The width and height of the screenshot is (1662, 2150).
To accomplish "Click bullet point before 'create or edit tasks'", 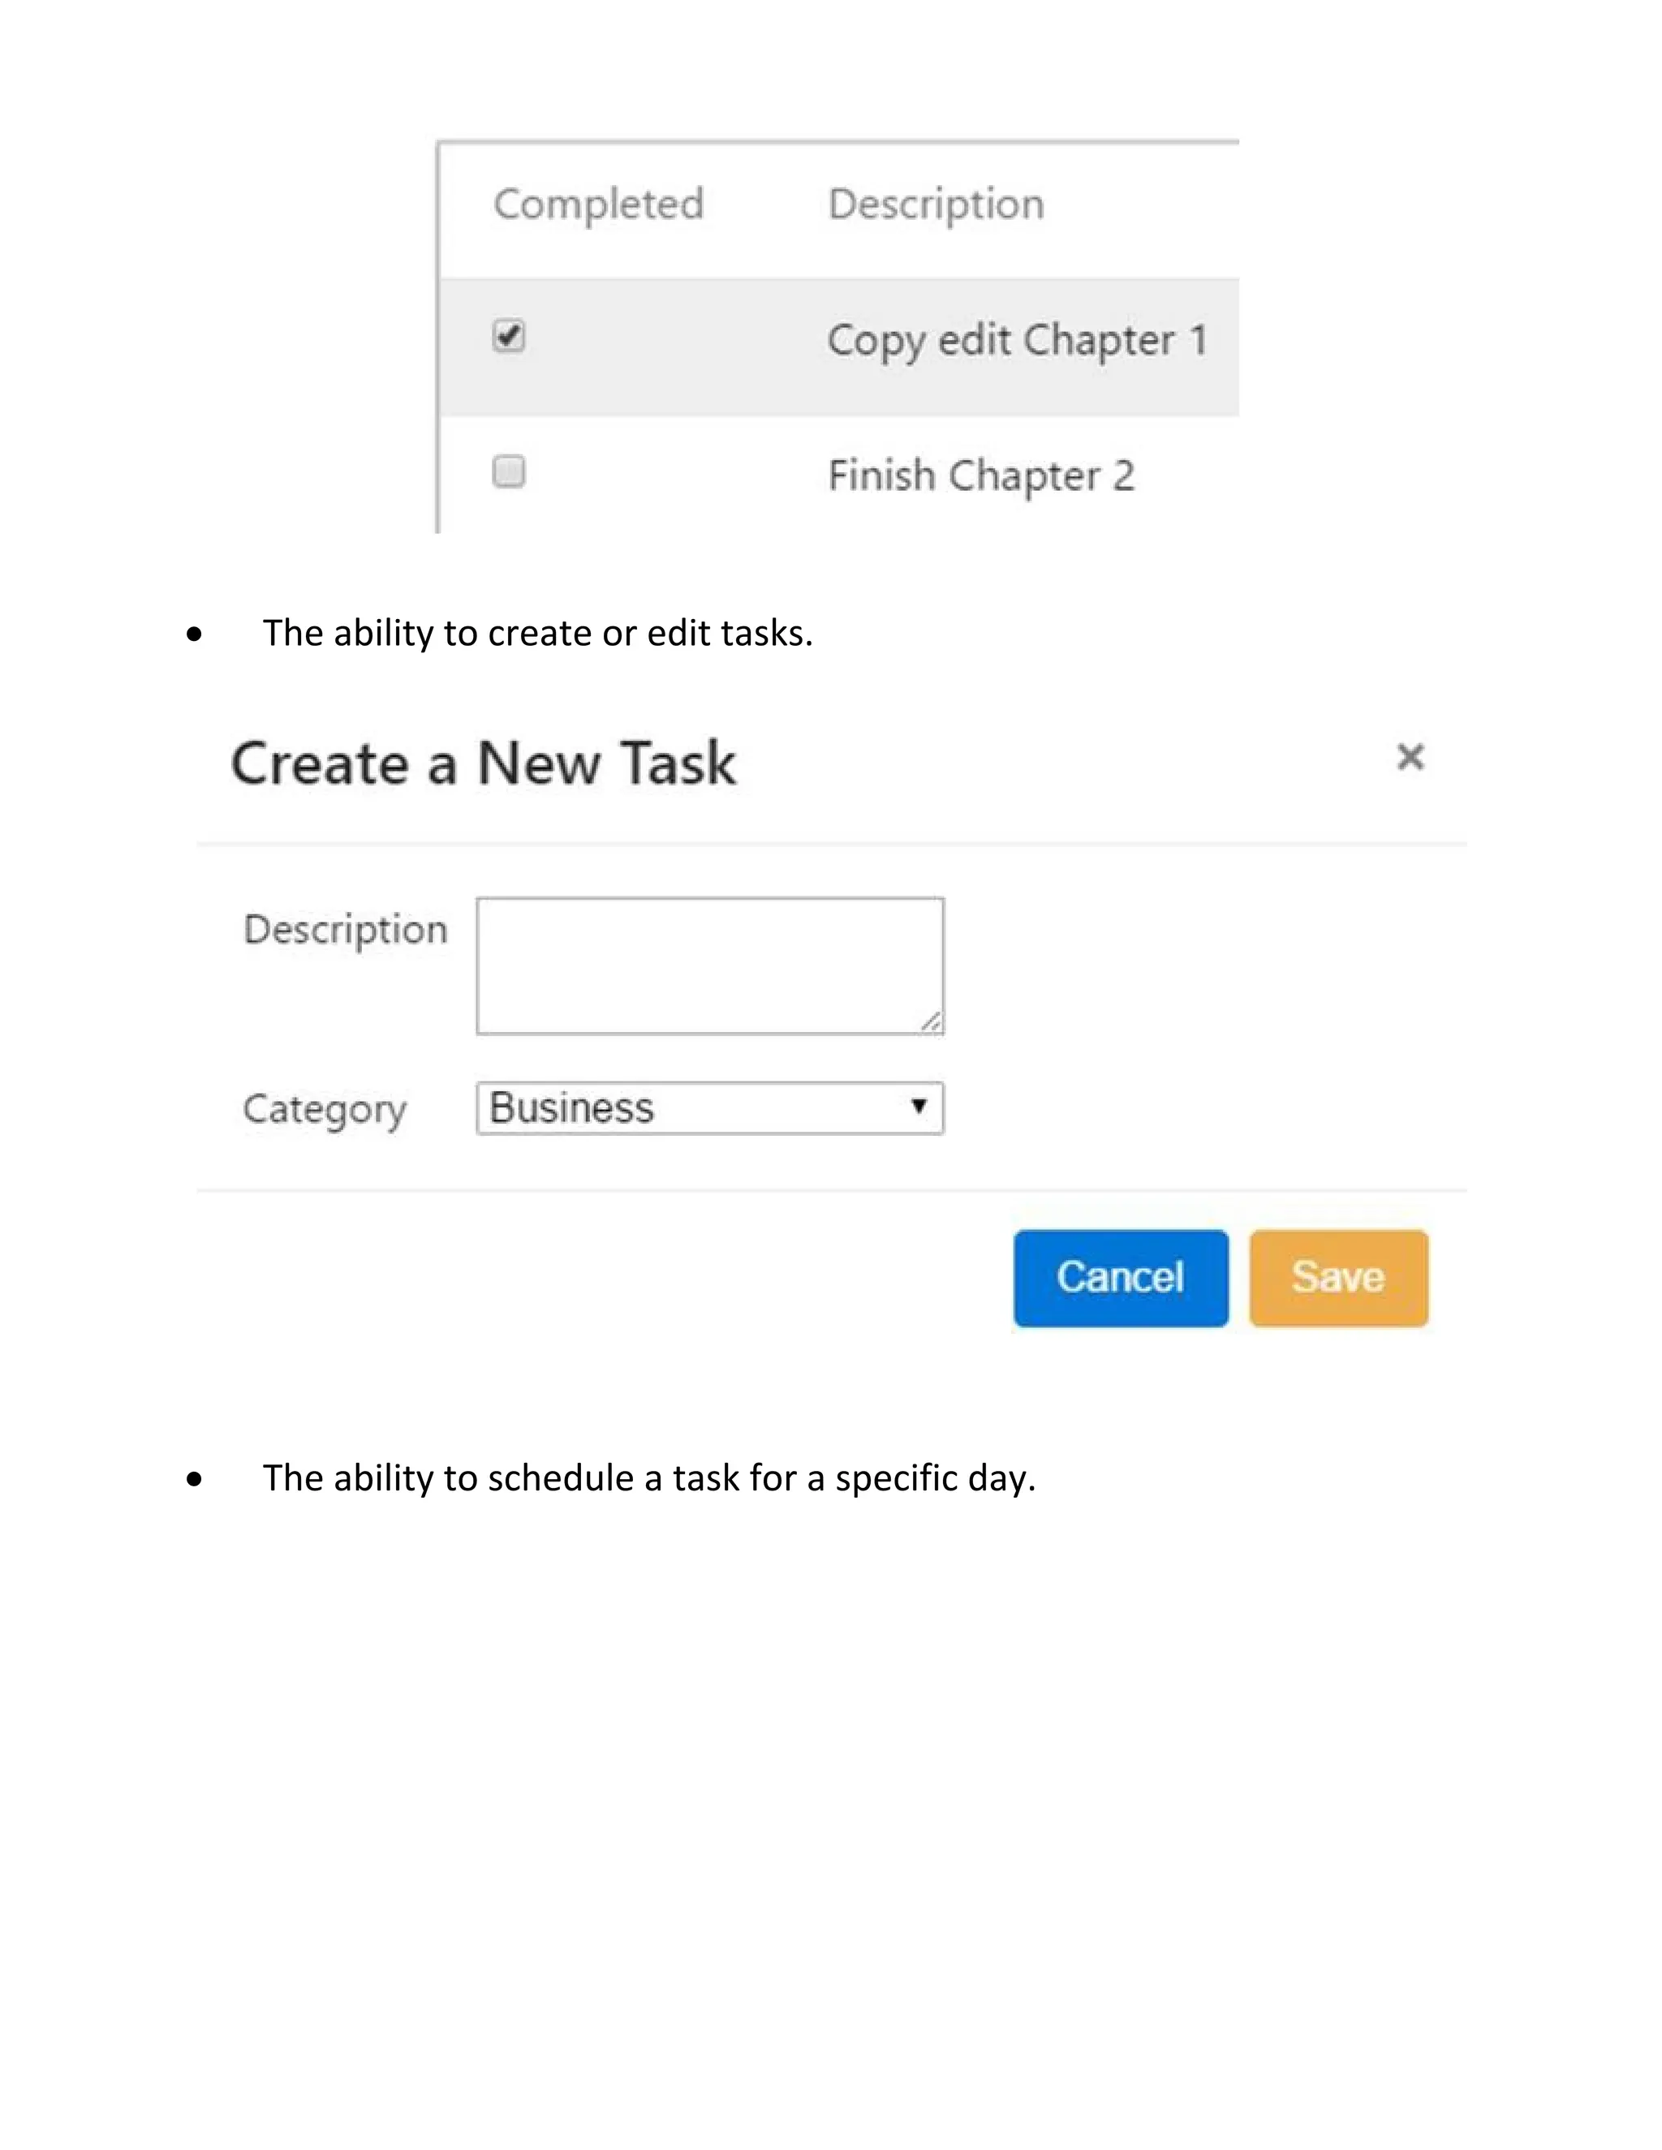I will 194,635.
